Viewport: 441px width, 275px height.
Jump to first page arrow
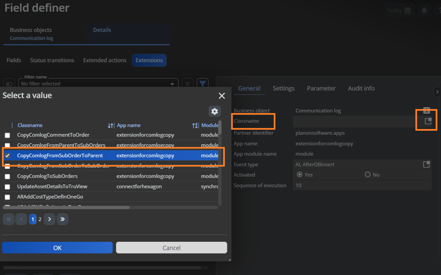tap(8, 219)
